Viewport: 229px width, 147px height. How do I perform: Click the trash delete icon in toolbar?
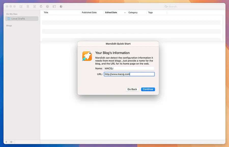[28, 6]
